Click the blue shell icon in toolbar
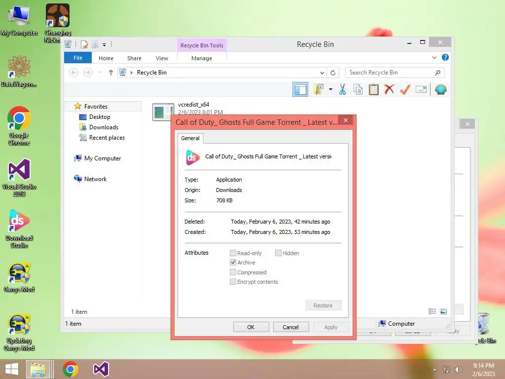The width and height of the screenshot is (505, 379). 440,89
